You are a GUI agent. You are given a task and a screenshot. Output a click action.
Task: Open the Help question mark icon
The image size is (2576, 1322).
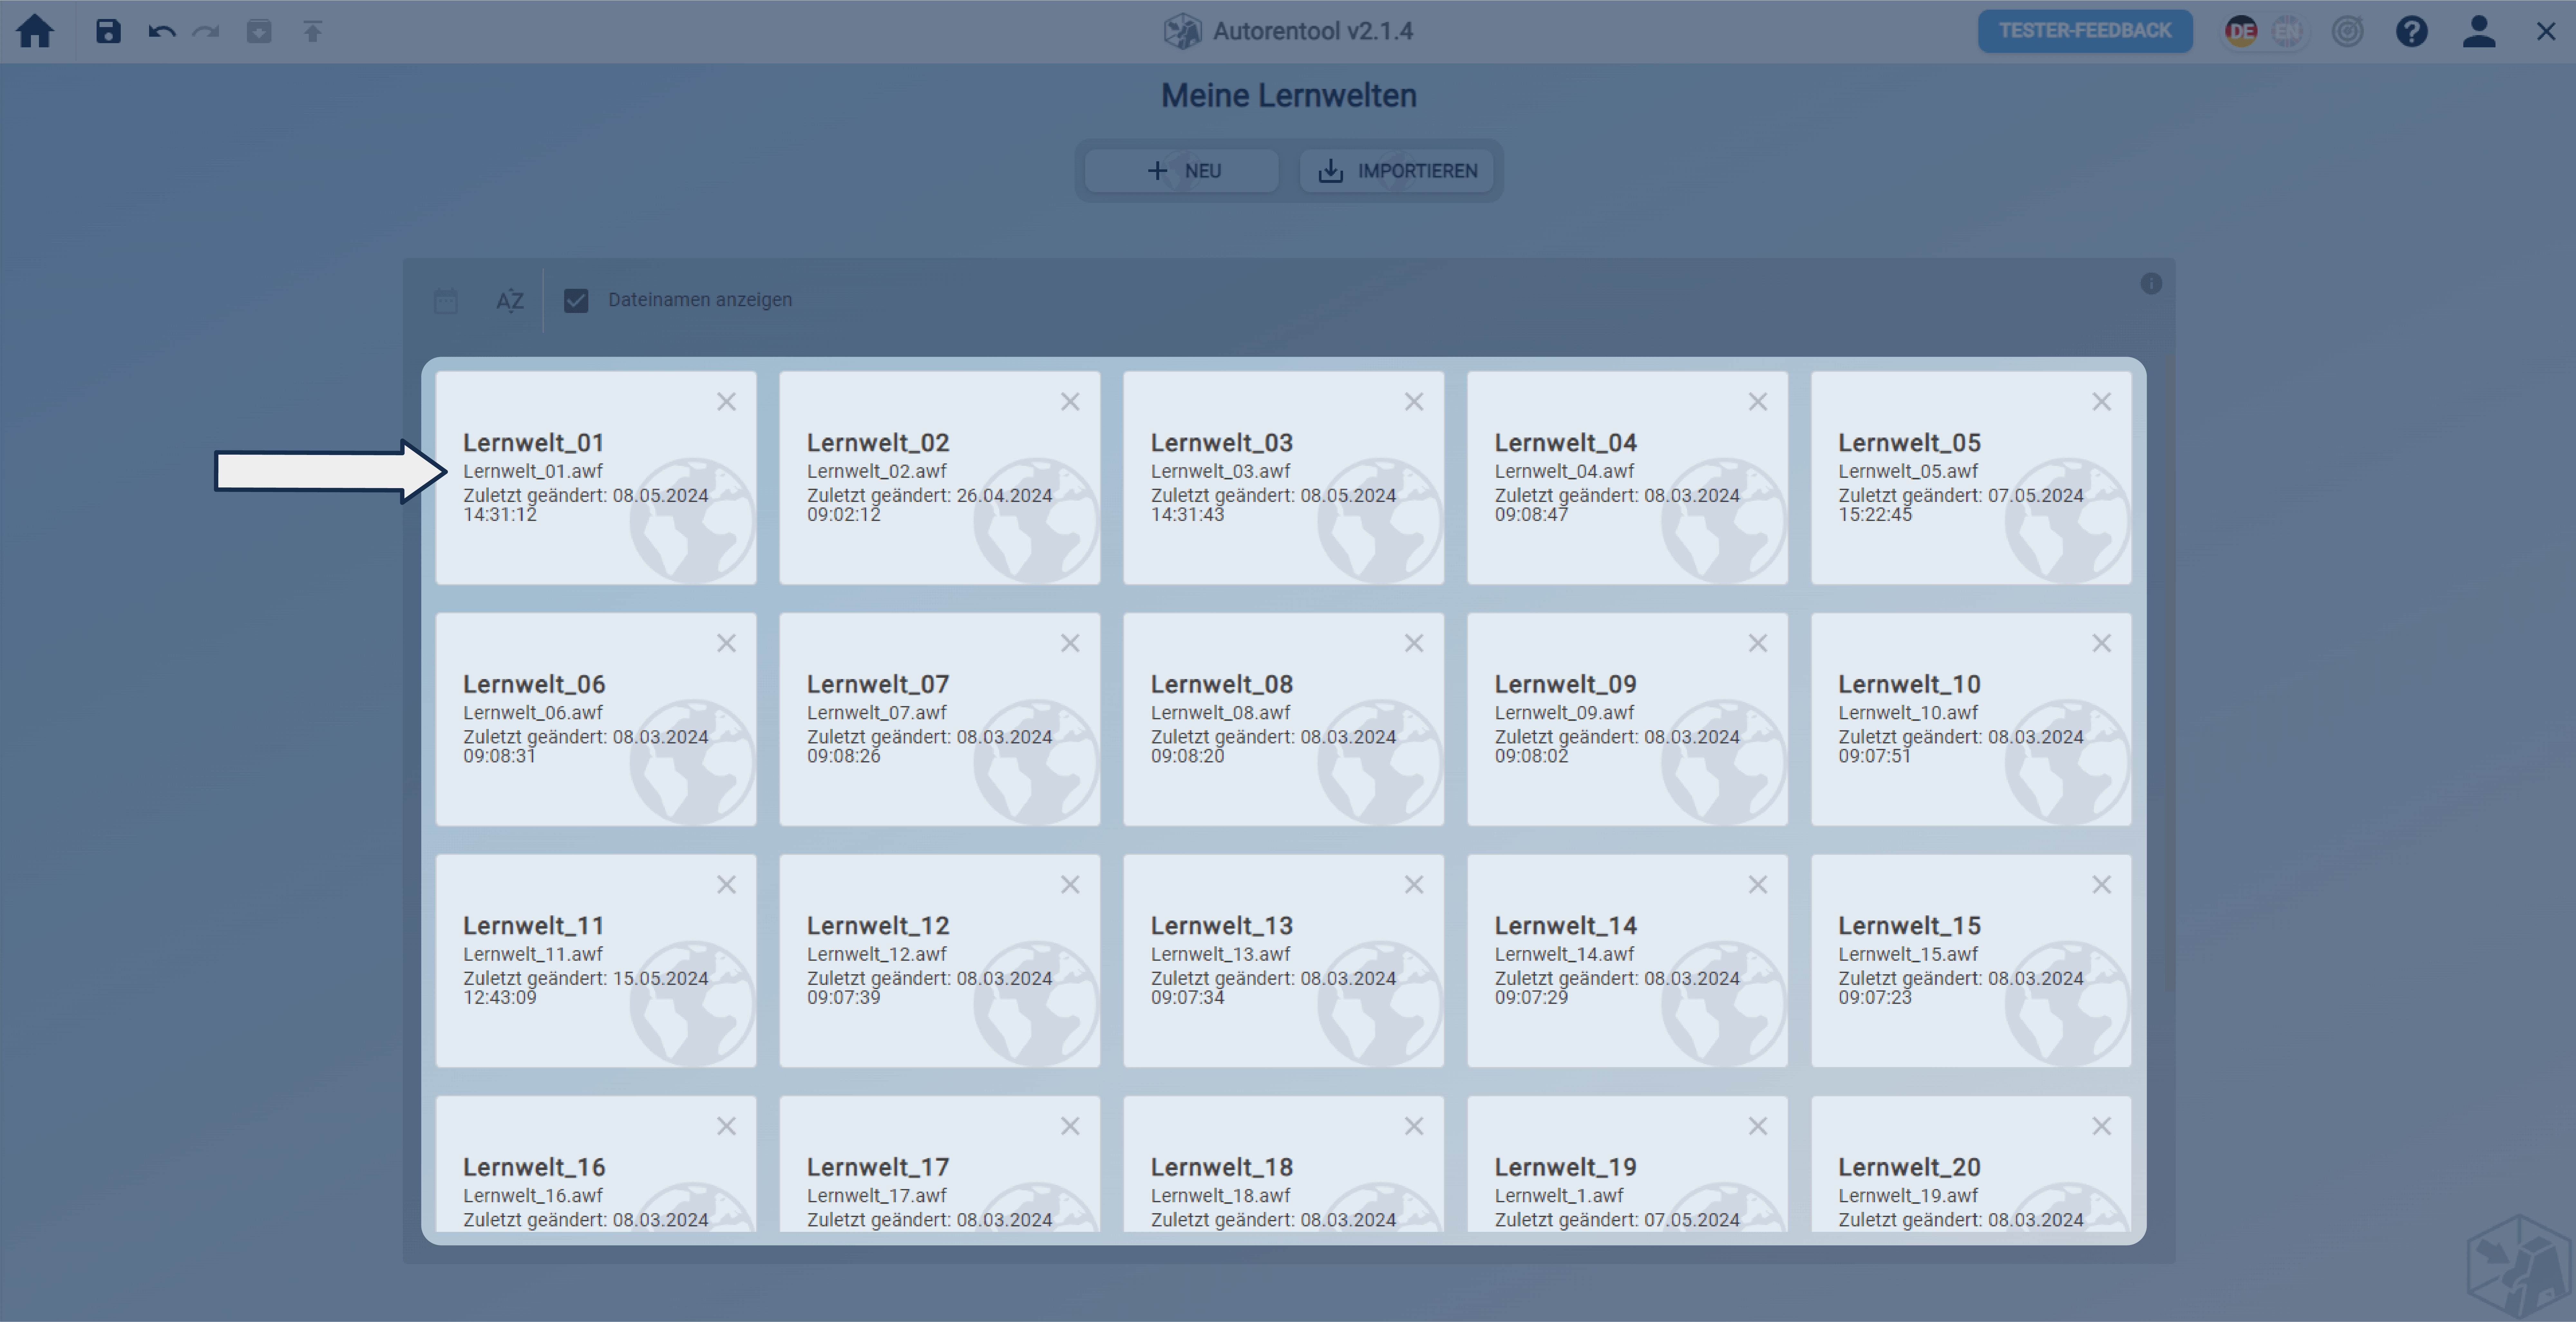click(x=2411, y=31)
